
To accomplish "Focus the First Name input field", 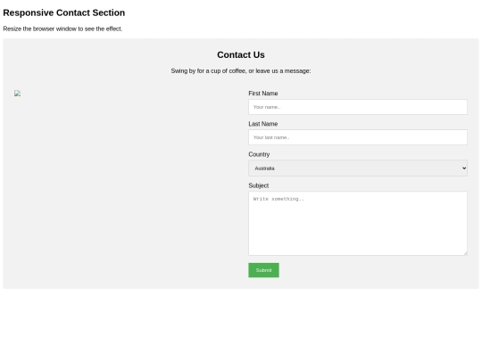I will pyautogui.click(x=358, y=107).
